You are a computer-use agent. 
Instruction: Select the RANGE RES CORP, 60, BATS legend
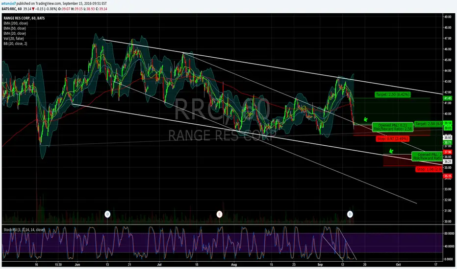tap(24, 18)
